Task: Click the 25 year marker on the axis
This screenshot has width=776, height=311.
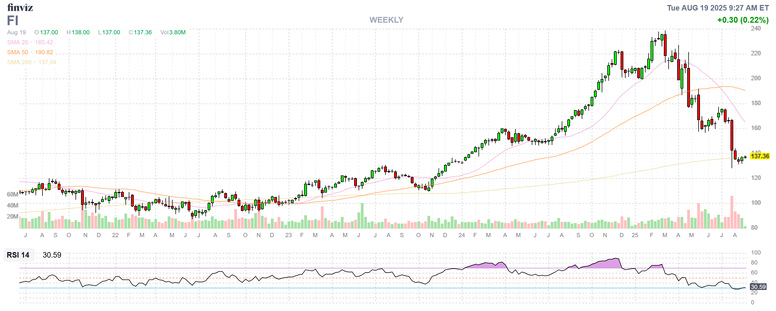Action: [636, 236]
